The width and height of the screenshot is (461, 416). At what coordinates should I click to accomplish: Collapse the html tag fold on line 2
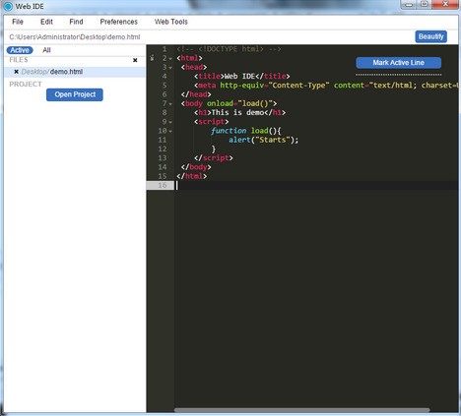[x=170, y=59]
